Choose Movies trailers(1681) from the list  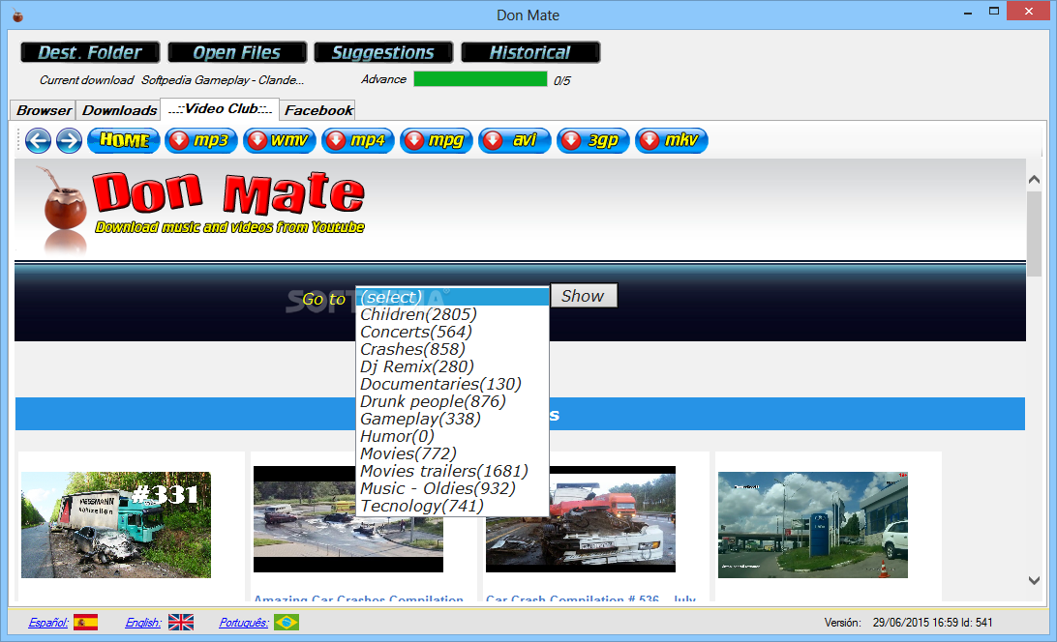452,472
